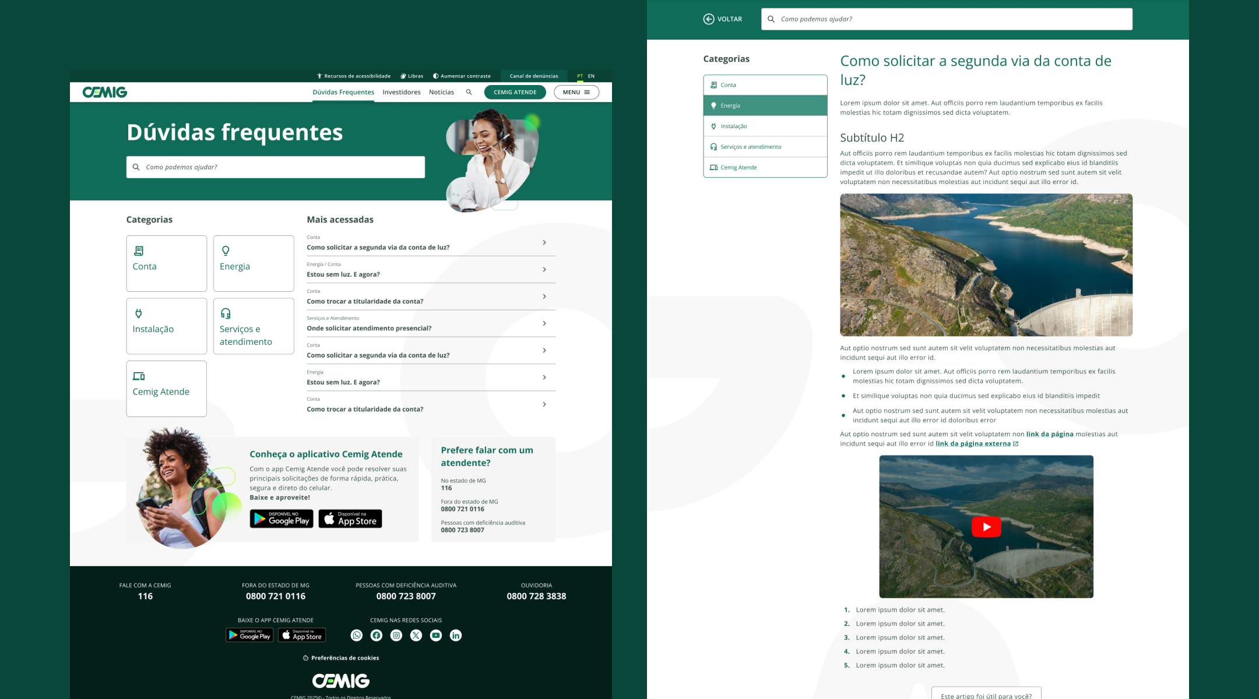The height and width of the screenshot is (699, 1259).
Task: Open WhatsApp social icon in footer
Action: (x=357, y=636)
